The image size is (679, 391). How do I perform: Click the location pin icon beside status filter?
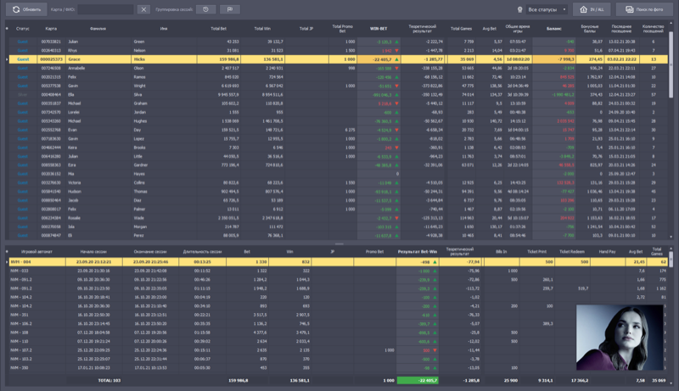(x=519, y=9)
